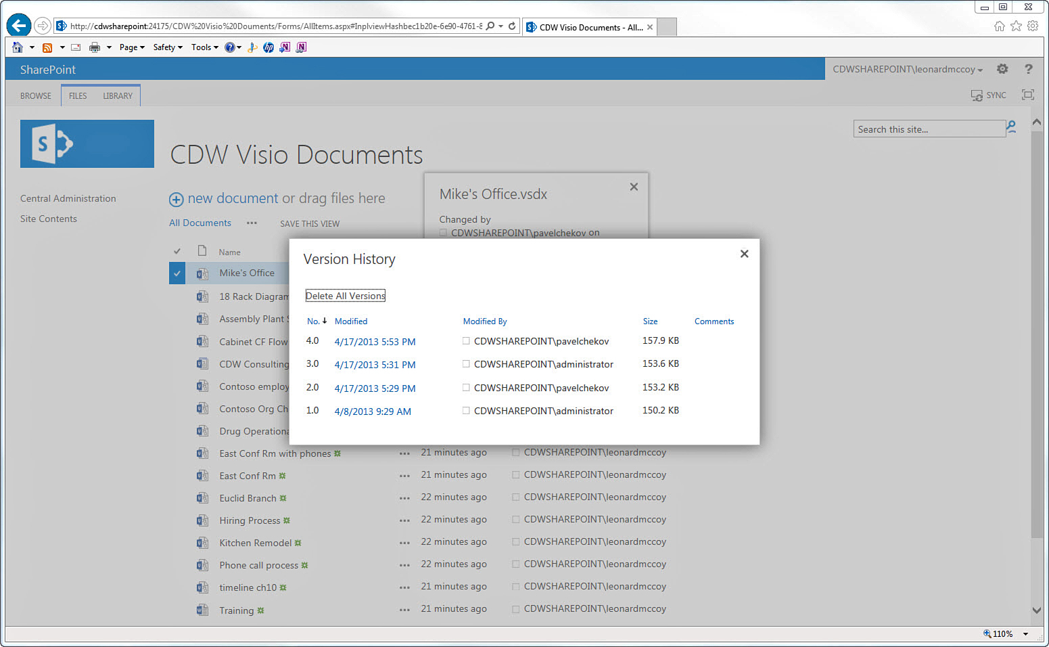Click the browser Forward arrow button
The height and width of the screenshot is (647, 1049).
pos(43,26)
